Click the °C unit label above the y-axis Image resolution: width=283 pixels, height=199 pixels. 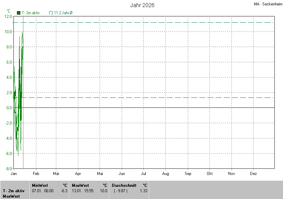point(8,11)
